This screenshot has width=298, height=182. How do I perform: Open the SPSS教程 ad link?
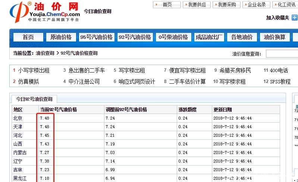coord(280,81)
